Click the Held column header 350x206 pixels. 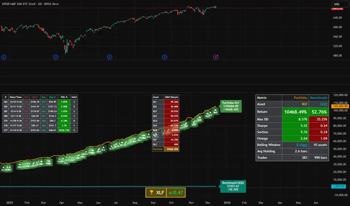coord(74,97)
